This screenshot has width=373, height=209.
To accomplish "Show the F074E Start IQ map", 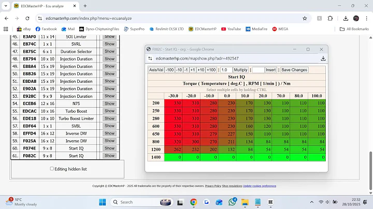I will click(x=110, y=148).
